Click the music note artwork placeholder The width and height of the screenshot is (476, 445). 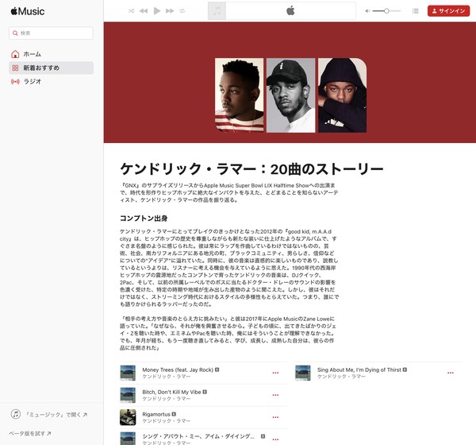(x=217, y=11)
